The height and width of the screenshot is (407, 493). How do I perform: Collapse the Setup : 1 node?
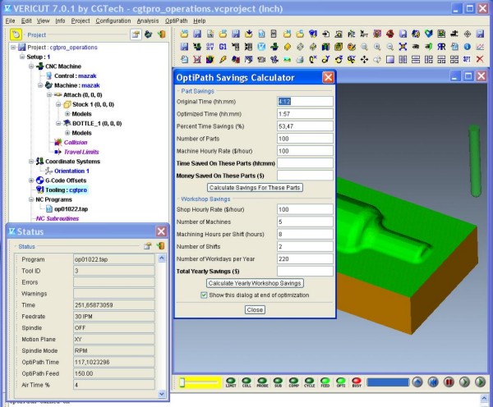(22, 57)
